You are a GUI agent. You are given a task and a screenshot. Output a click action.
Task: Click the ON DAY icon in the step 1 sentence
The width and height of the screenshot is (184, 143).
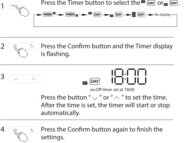pos(148,3)
